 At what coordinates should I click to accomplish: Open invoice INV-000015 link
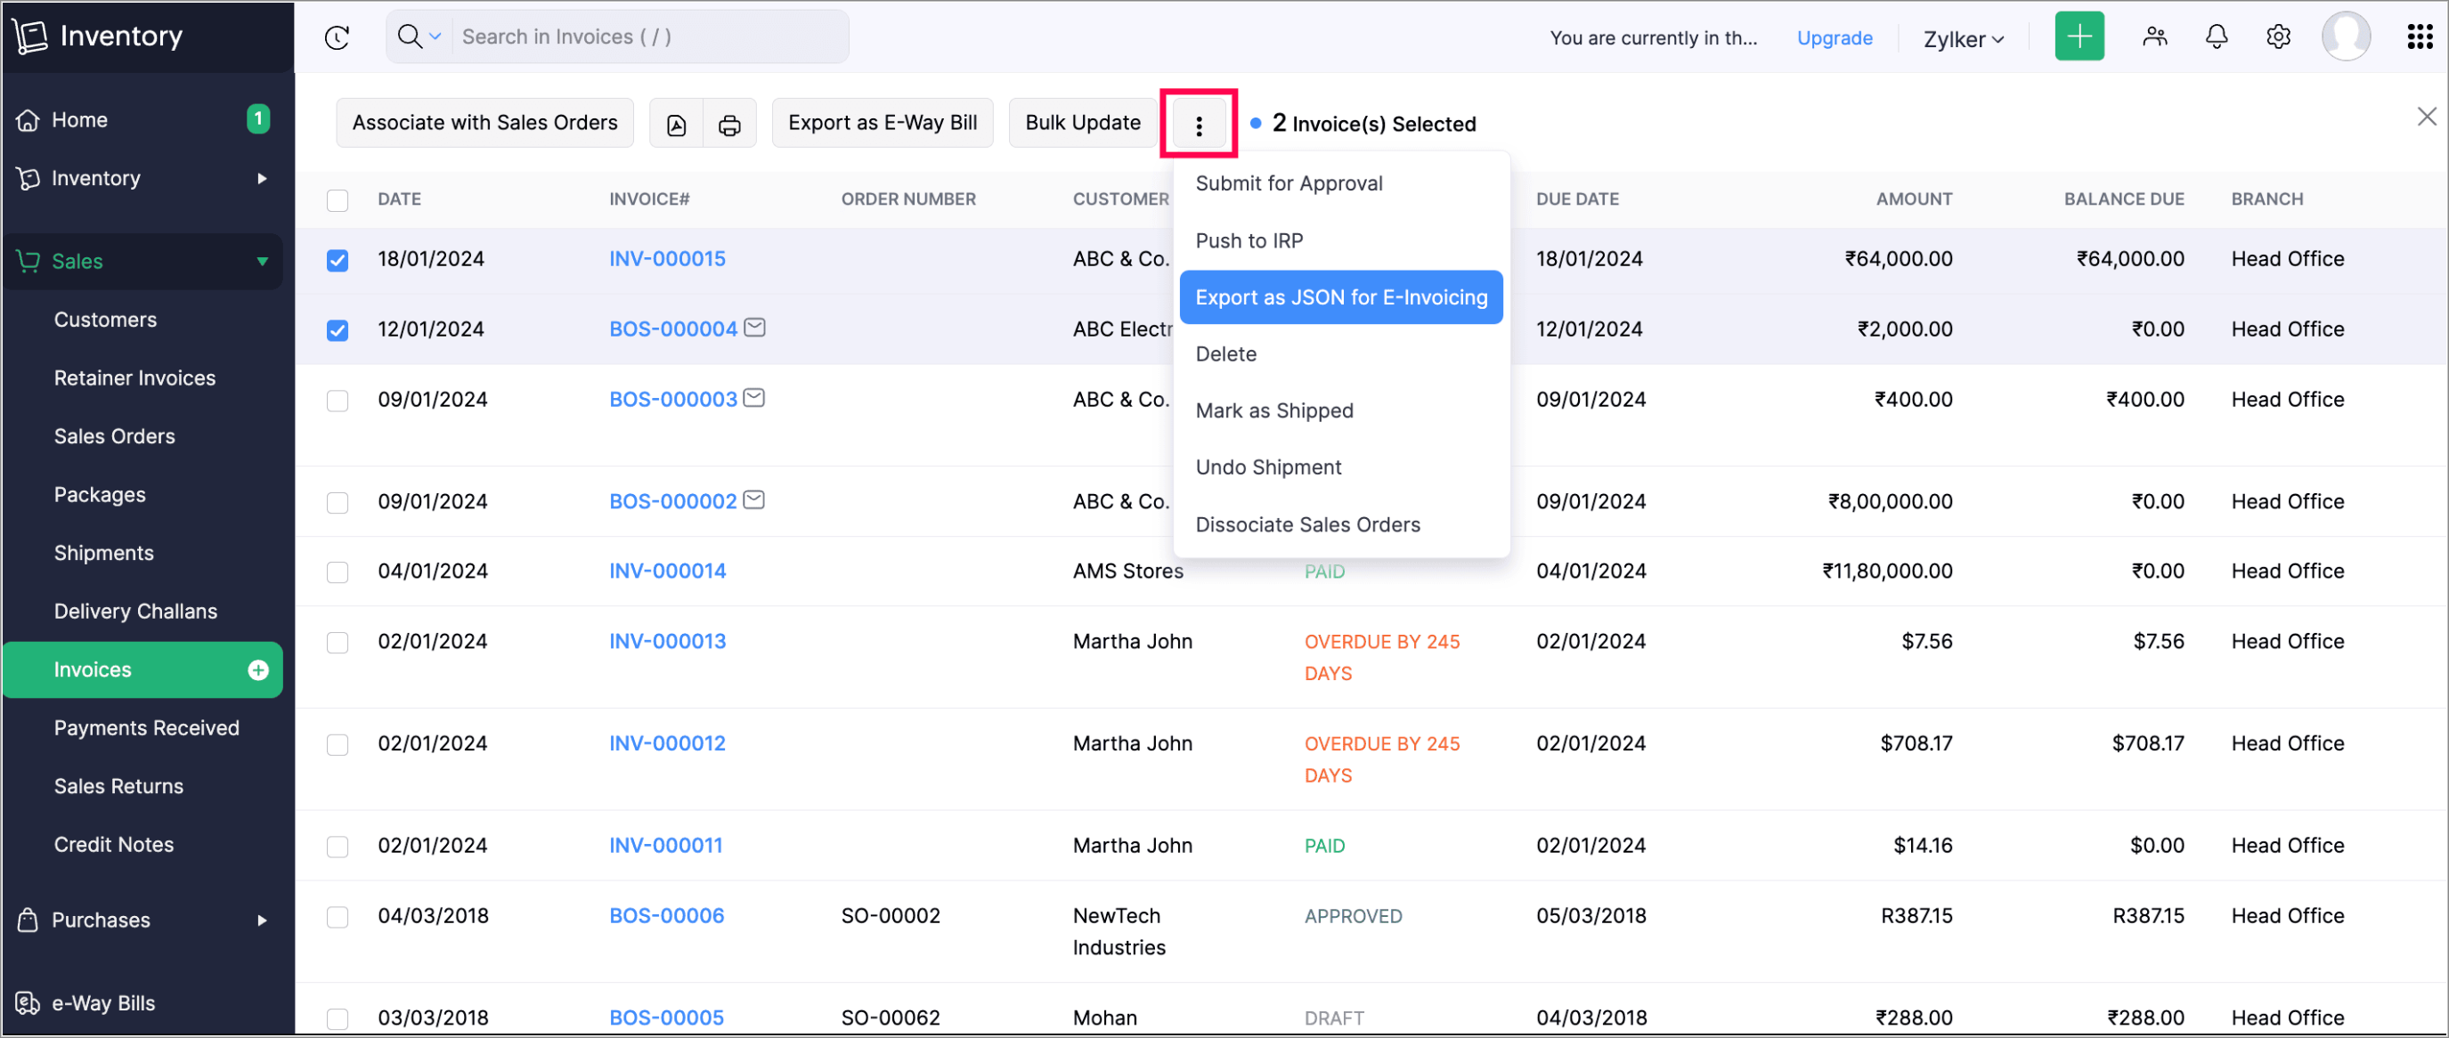point(667,258)
